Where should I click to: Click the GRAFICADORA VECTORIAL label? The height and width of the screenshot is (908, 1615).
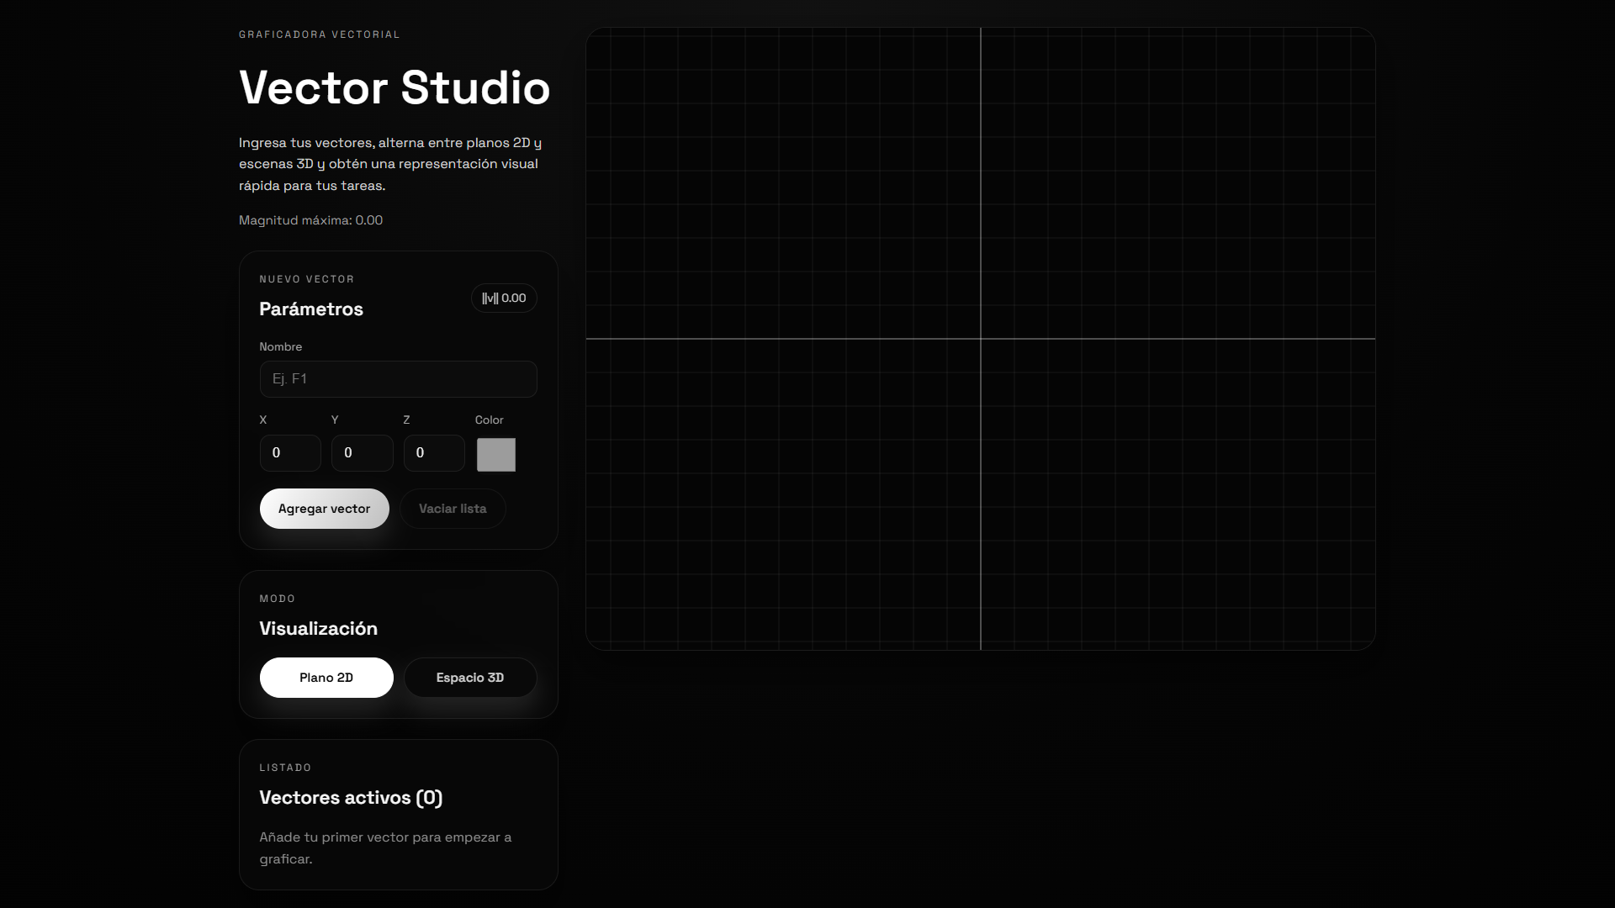(320, 34)
